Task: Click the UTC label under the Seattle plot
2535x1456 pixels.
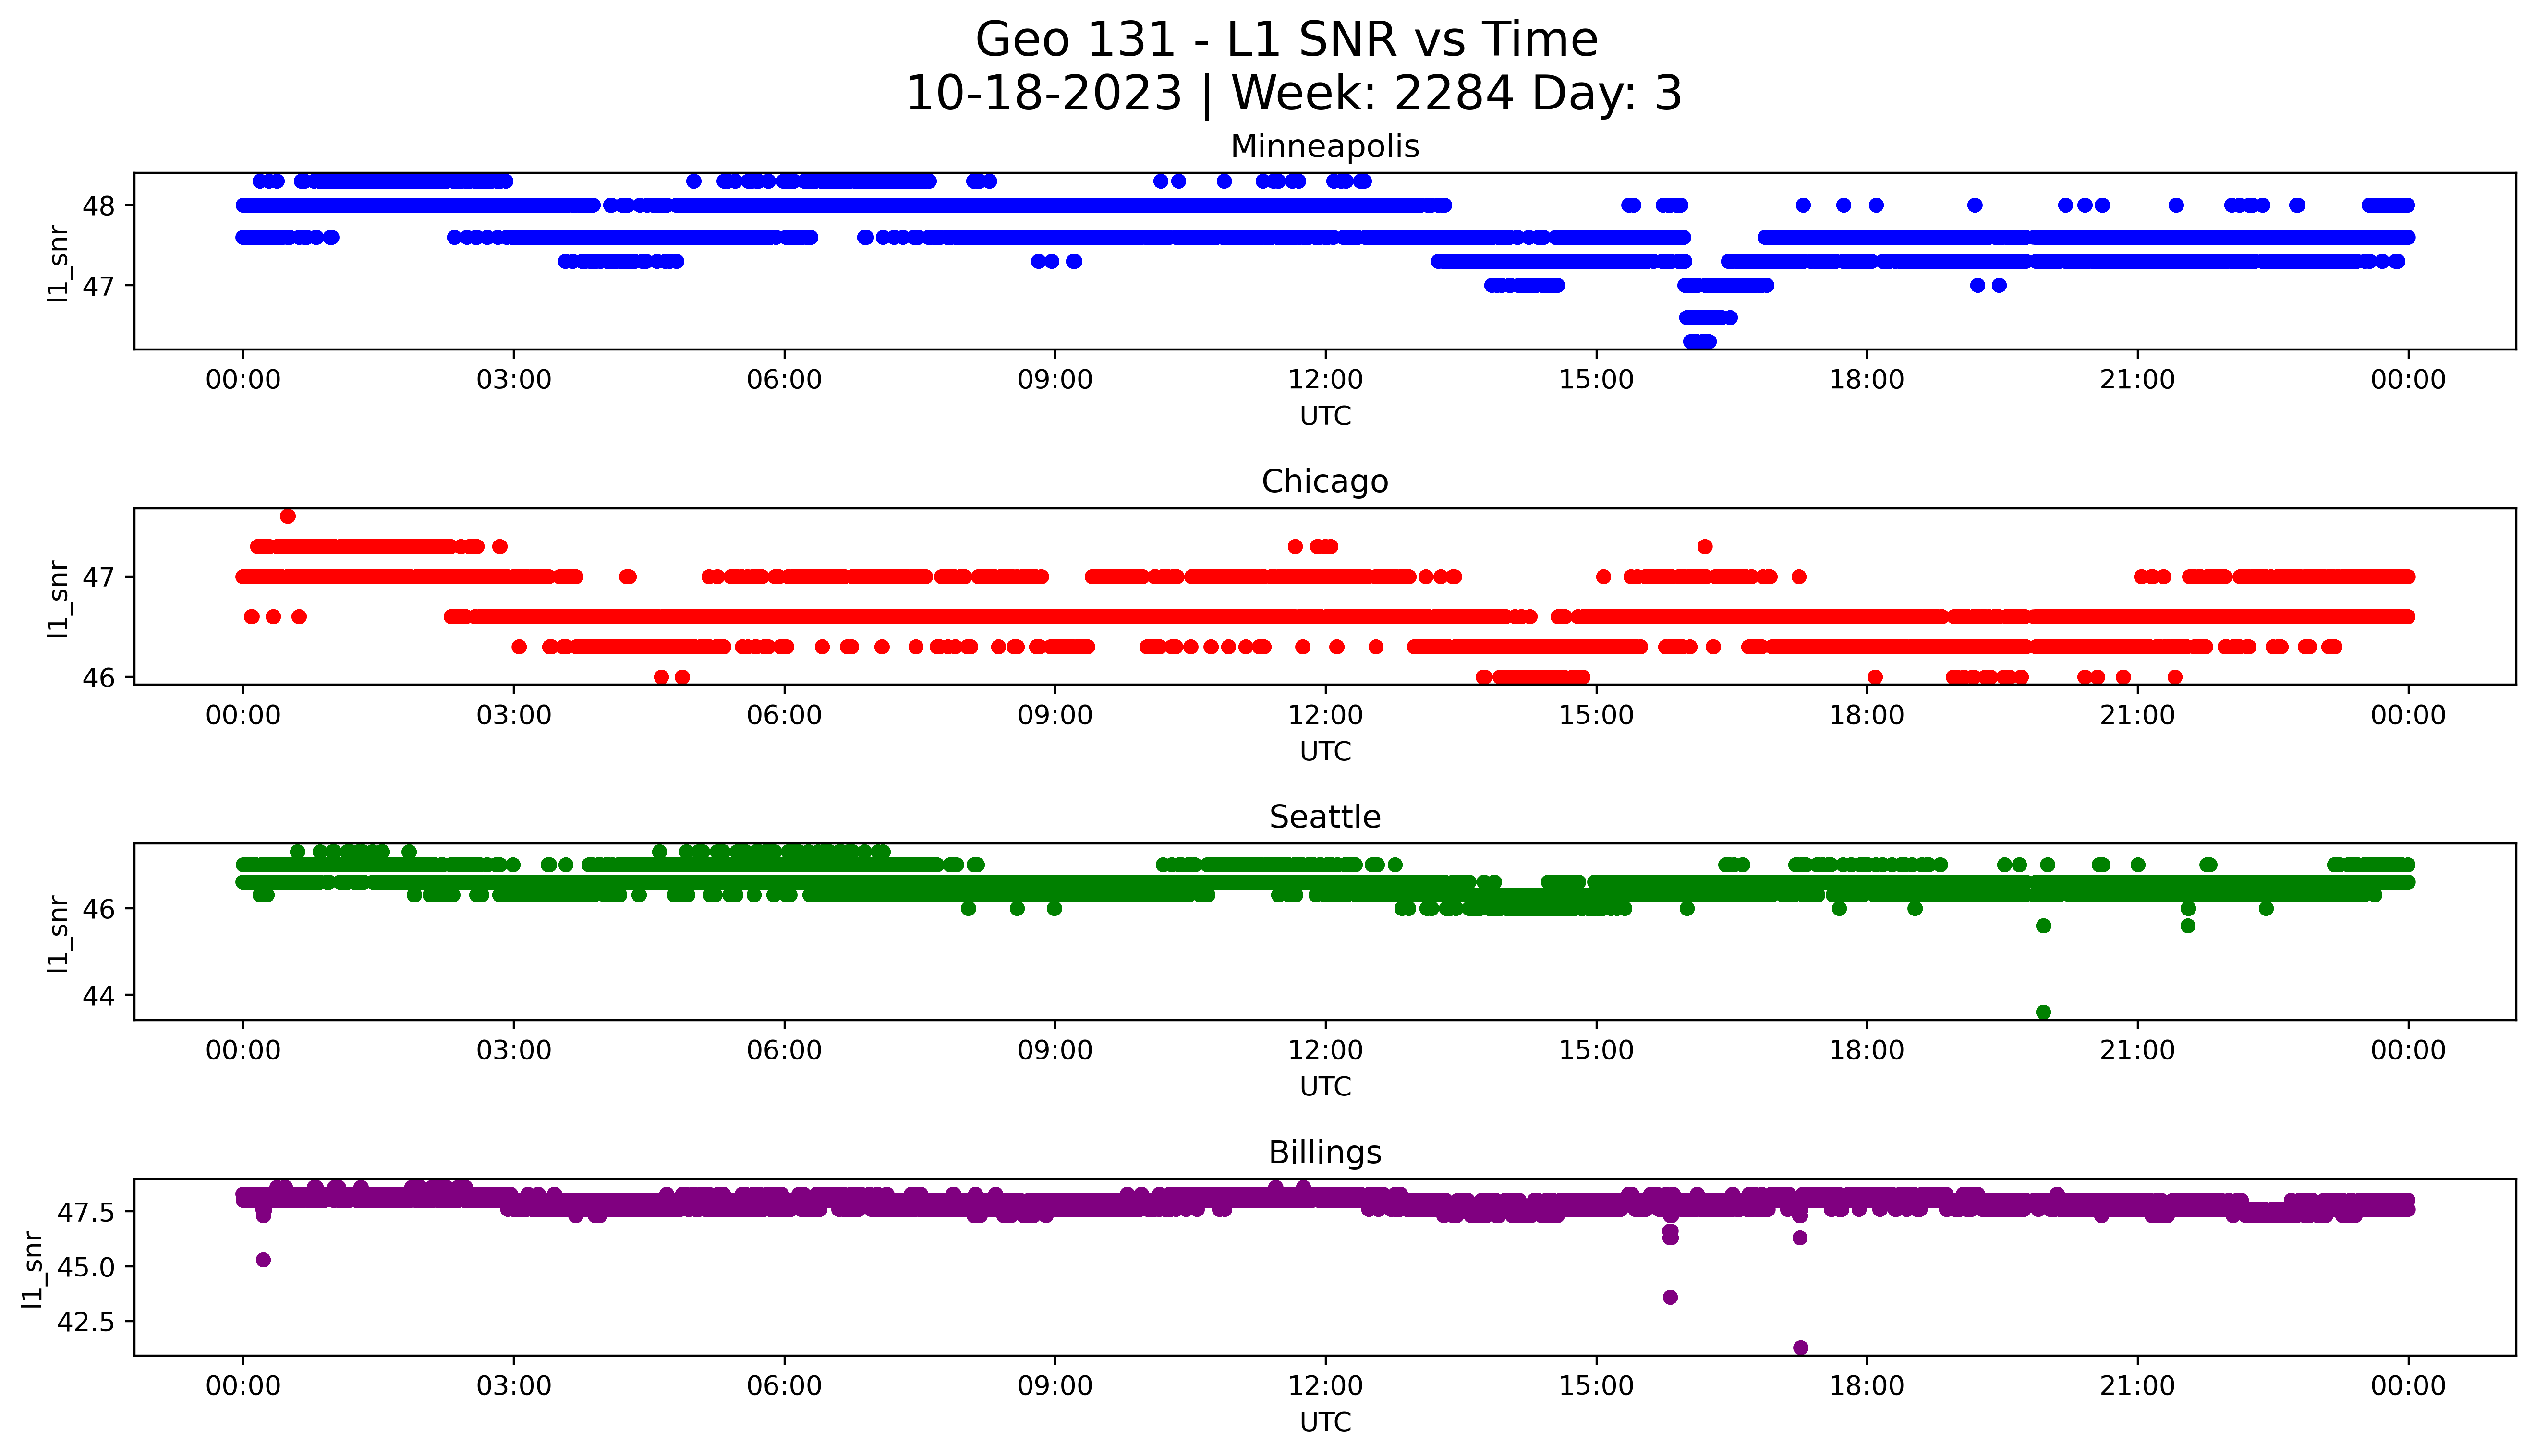Action: pyautogui.click(x=1325, y=1086)
